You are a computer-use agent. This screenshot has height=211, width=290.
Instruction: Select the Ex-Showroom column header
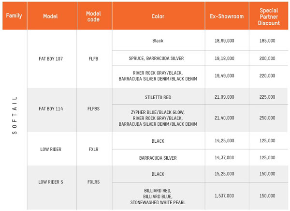click(x=225, y=16)
